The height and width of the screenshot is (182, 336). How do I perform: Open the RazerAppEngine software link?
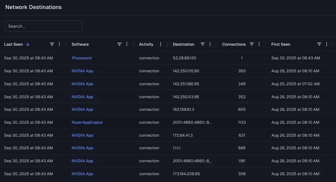pos(87,122)
